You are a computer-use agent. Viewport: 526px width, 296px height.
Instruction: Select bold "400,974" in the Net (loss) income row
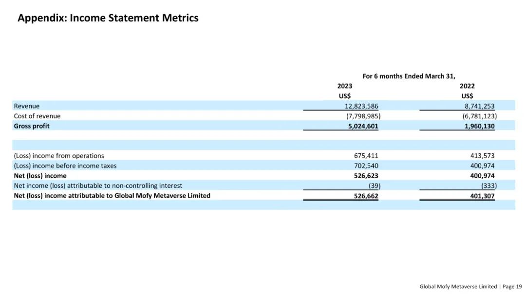[x=482, y=176]
